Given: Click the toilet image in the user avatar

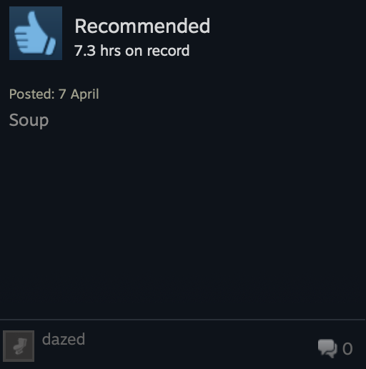Looking at the screenshot, I should 20,346.
